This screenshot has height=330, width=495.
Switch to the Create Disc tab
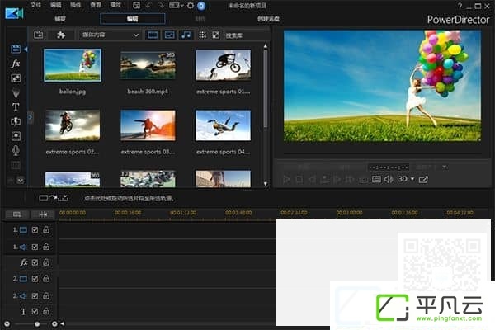(268, 19)
